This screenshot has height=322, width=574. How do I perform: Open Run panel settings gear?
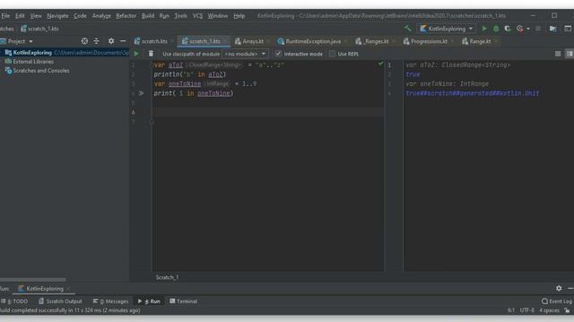tap(559, 288)
